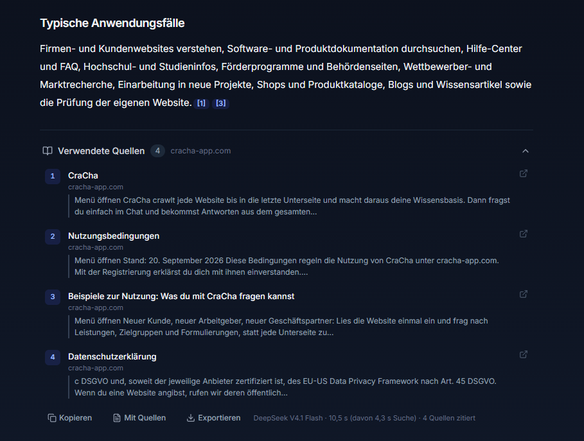Click the Exportieren download icon
The width and height of the screenshot is (584, 441).
click(x=191, y=418)
